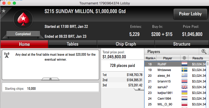Click the favorite star icon
The image size is (209, 108).
click(4, 11)
